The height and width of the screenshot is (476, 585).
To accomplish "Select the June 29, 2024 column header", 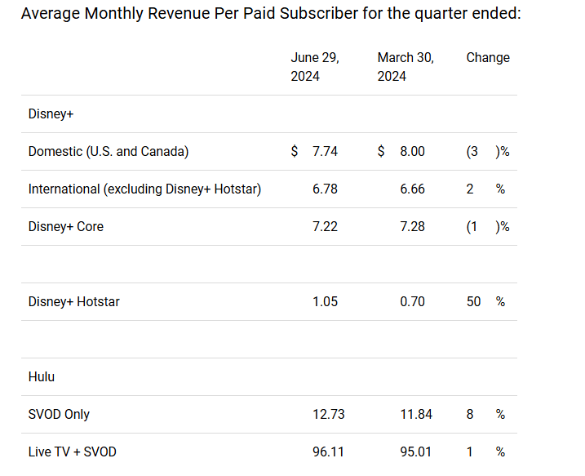I will coord(315,67).
